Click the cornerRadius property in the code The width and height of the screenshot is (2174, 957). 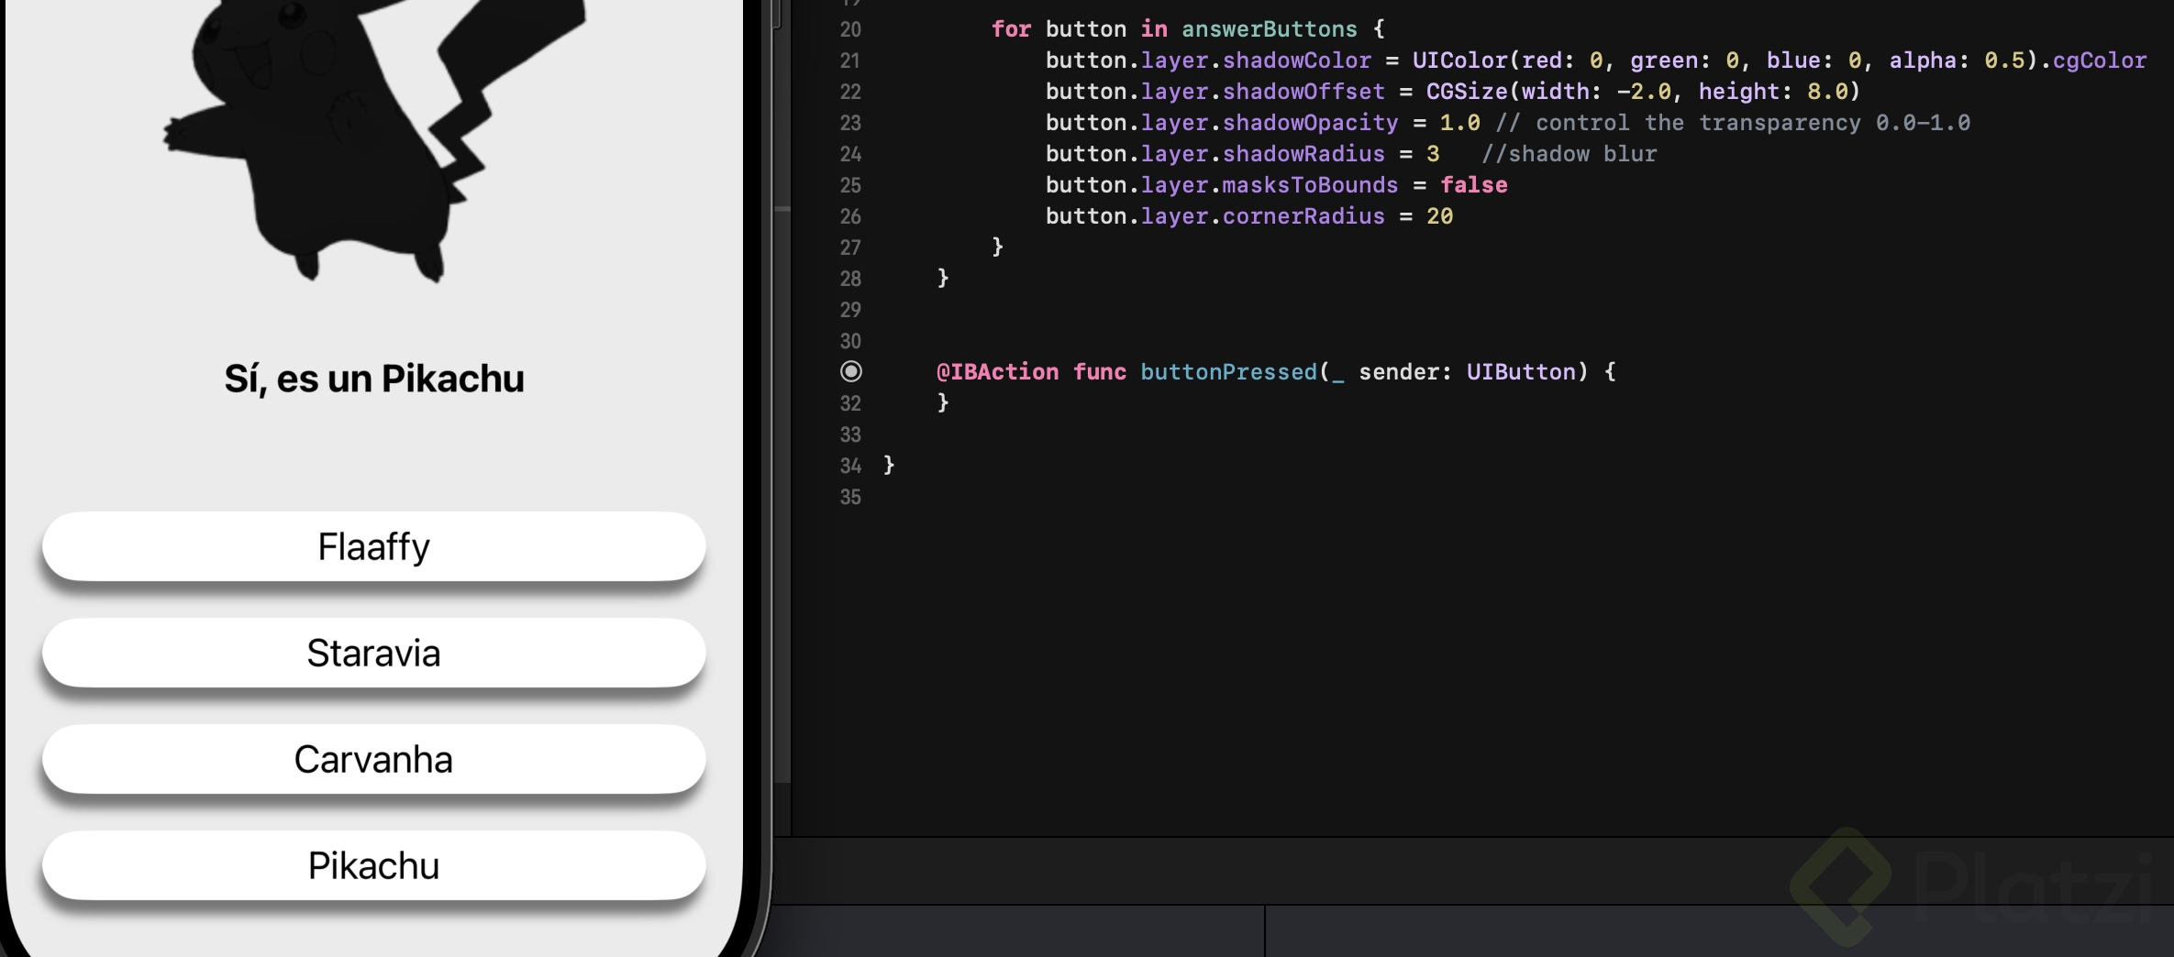point(1303,216)
